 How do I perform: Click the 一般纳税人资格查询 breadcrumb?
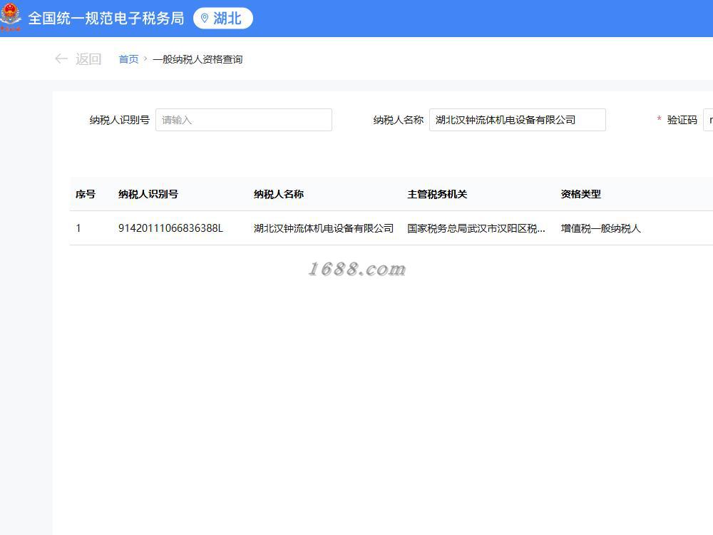pos(198,59)
